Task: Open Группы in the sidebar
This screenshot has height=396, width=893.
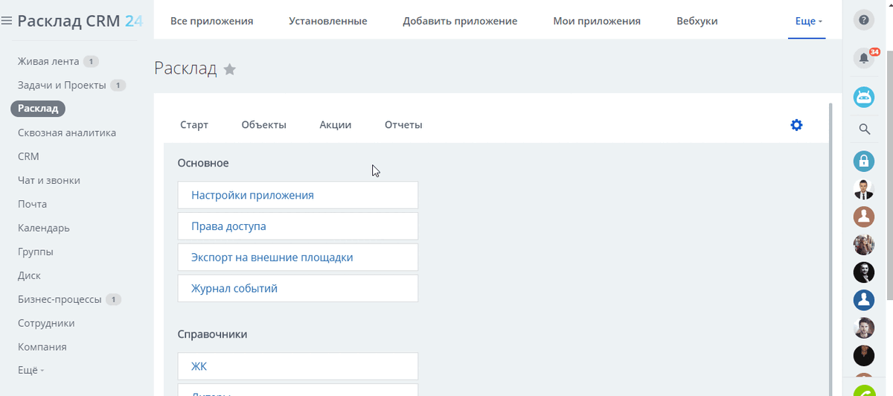Action: tap(36, 252)
